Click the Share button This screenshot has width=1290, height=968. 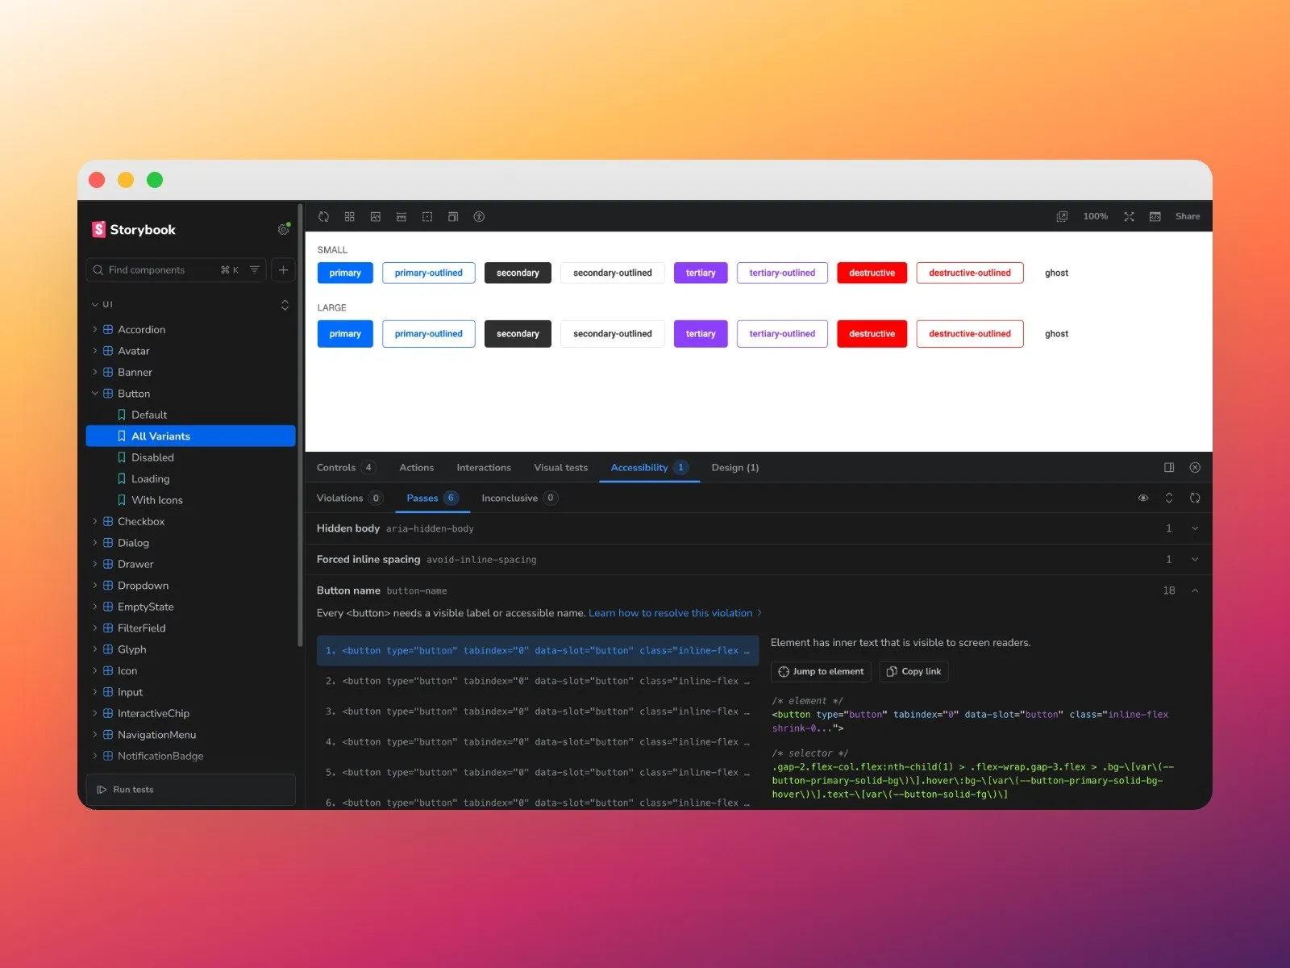[x=1187, y=216]
